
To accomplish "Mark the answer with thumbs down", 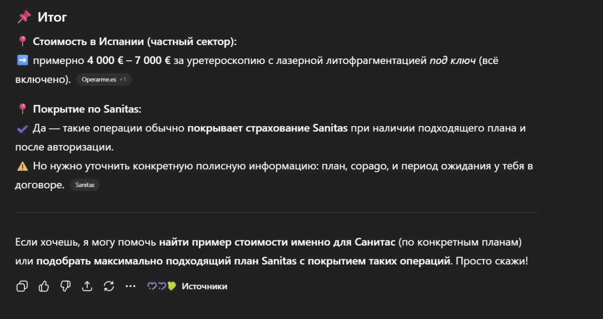I will [x=65, y=286].
